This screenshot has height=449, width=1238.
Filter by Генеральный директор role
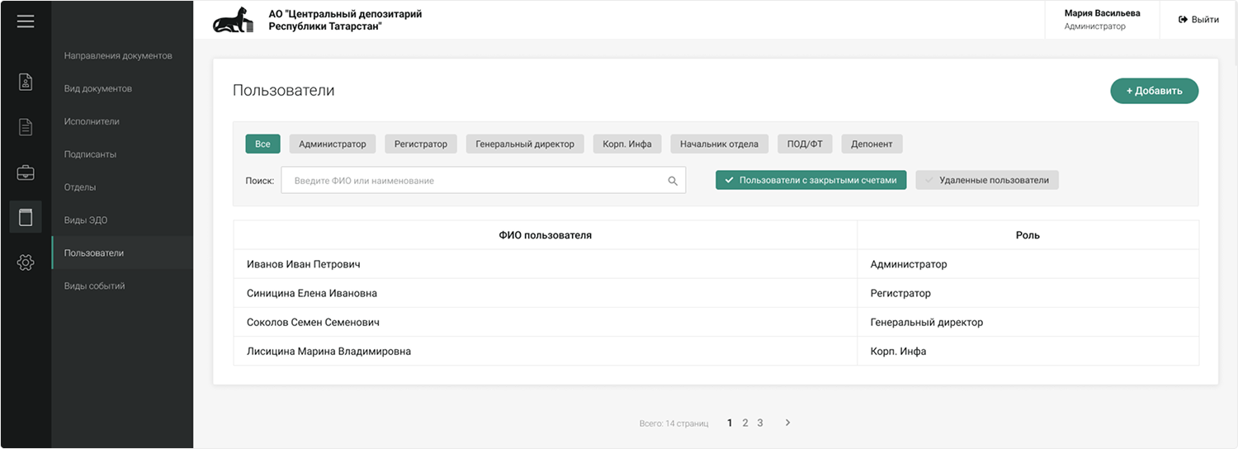tap(525, 144)
